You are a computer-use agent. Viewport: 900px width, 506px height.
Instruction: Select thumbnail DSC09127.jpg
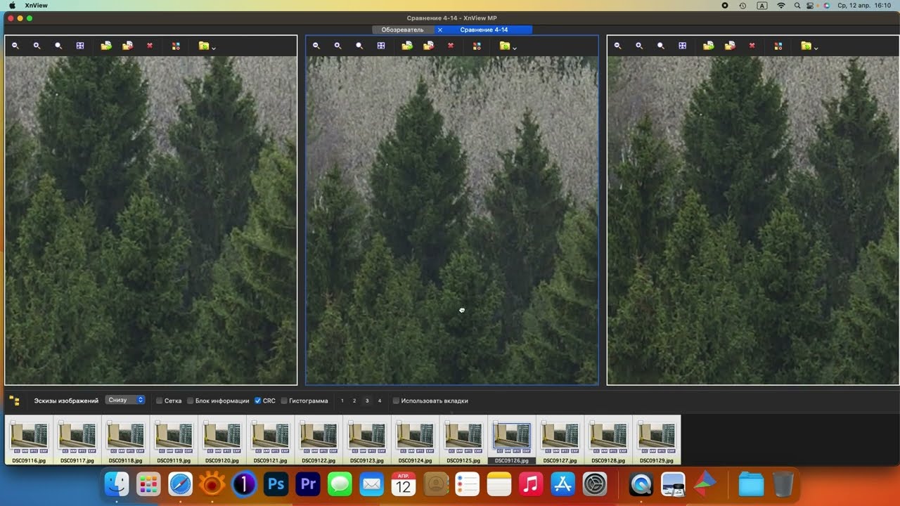click(x=560, y=440)
